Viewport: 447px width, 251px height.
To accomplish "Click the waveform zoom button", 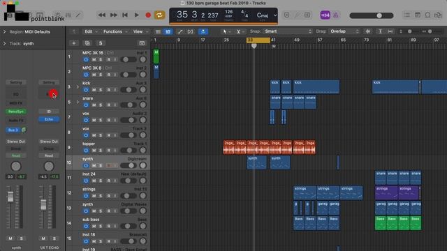I will [368, 31].
